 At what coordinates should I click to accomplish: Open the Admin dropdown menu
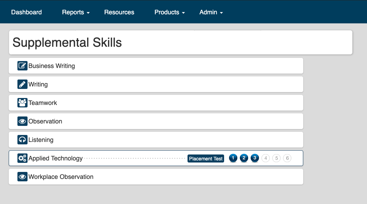(x=211, y=12)
